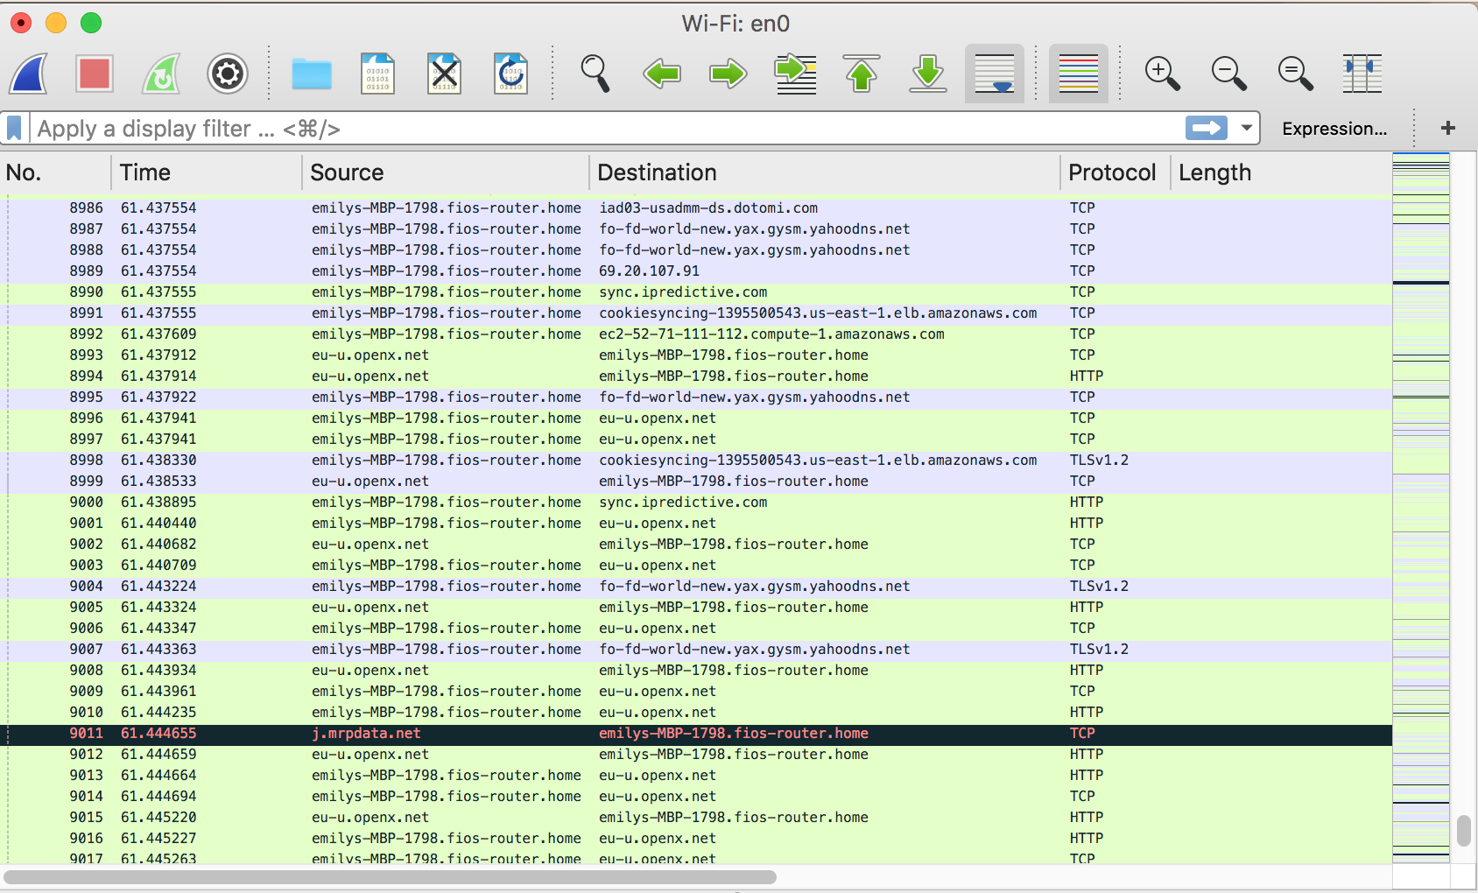Restart the current capture
Image resolution: width=1478 pixels, height=893 pixels.
click(160, 74)
